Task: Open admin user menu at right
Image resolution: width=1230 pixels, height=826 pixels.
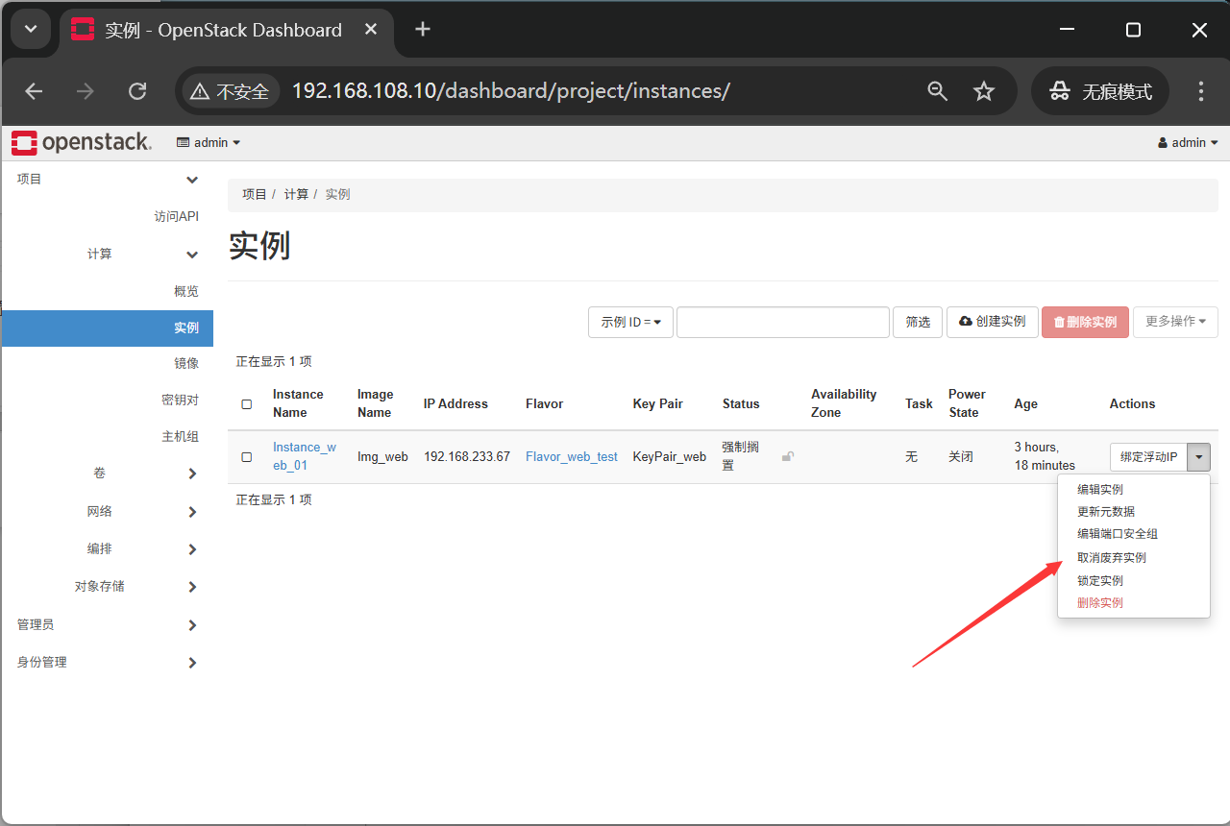Action: (1188, 142)
